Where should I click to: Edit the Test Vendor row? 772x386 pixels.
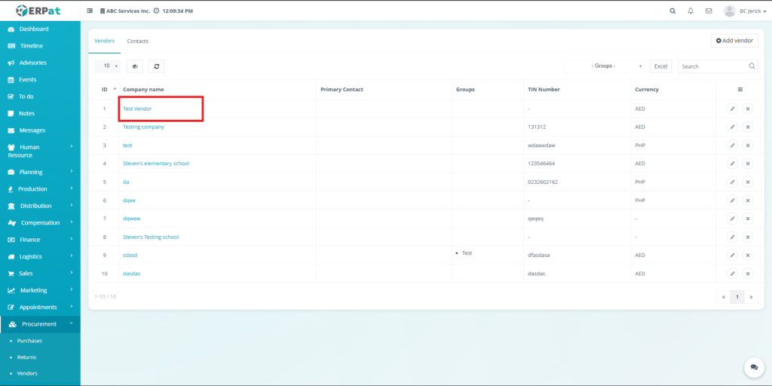pyautogui.click(x=732, y=109)
